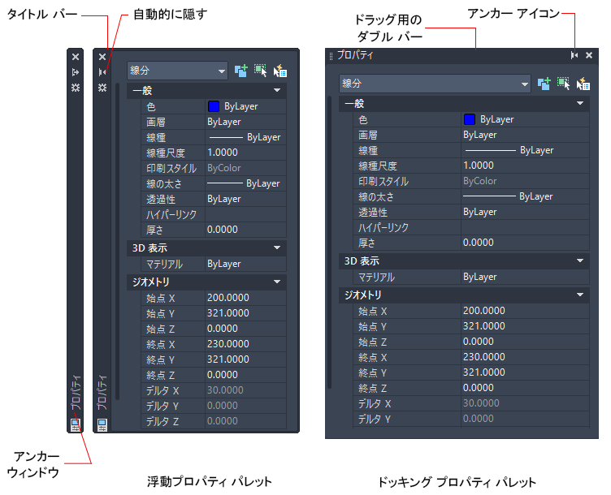Click 色 property label in docked palette

[363, 120]
